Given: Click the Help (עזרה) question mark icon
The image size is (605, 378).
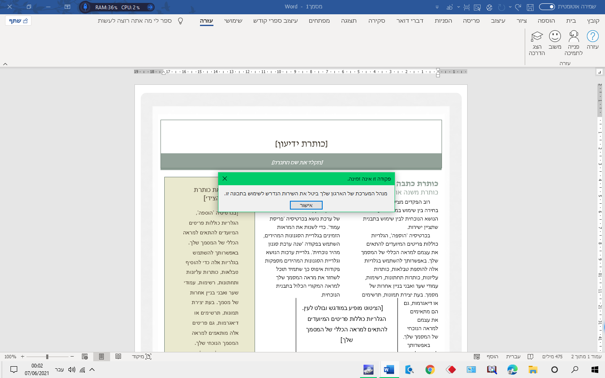Looking at the screenshot, I should click(x=592, y=37).
